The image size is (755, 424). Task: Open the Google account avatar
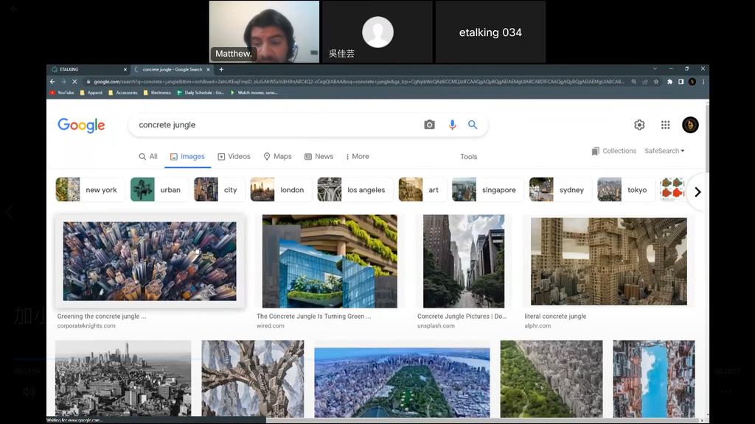pos(690,125)
